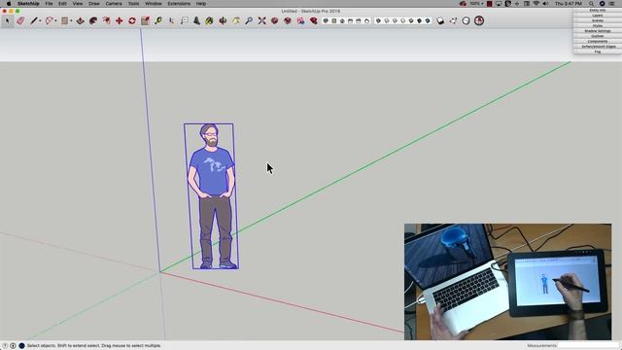This screenshot has width=622, height=350.
Task: Open the Extension Manager ruby icon
Action: click(313, 20)
